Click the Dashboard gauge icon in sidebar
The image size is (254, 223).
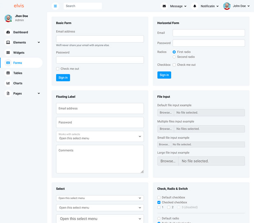point(8,32)
